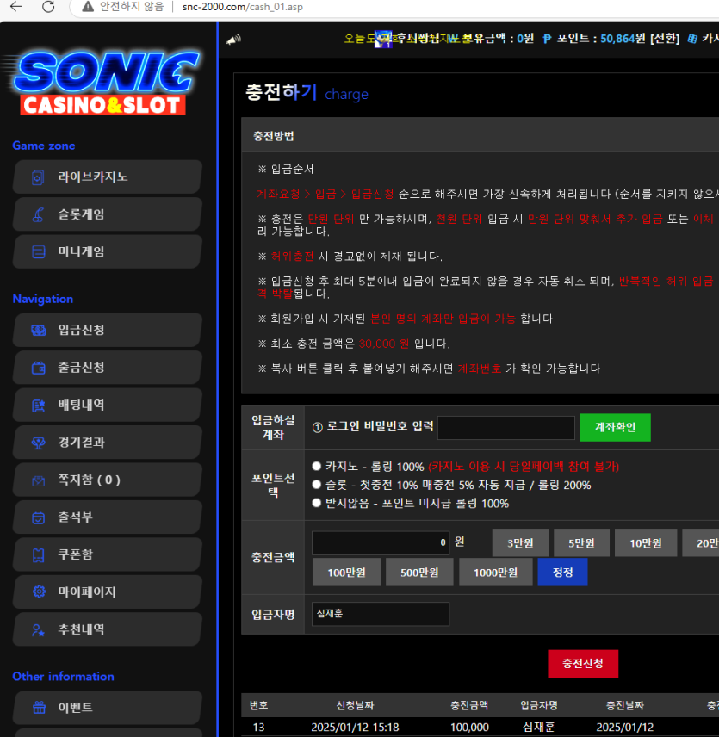
Task: Click the deposit request sidebar icon
Action: pos(38,330)
